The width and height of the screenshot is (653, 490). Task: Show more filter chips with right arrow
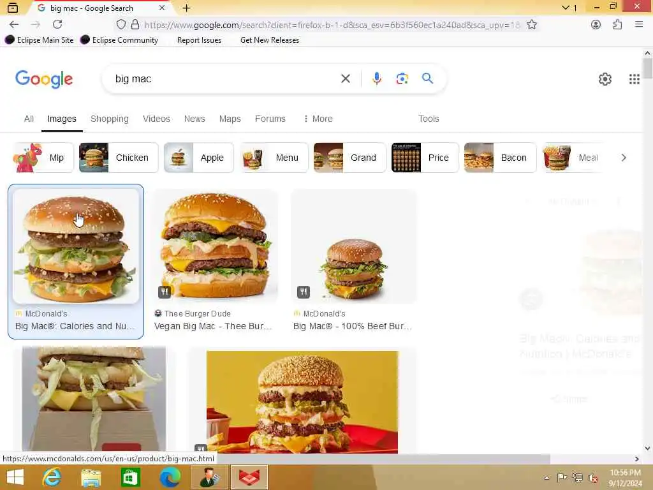click(624, 158)
